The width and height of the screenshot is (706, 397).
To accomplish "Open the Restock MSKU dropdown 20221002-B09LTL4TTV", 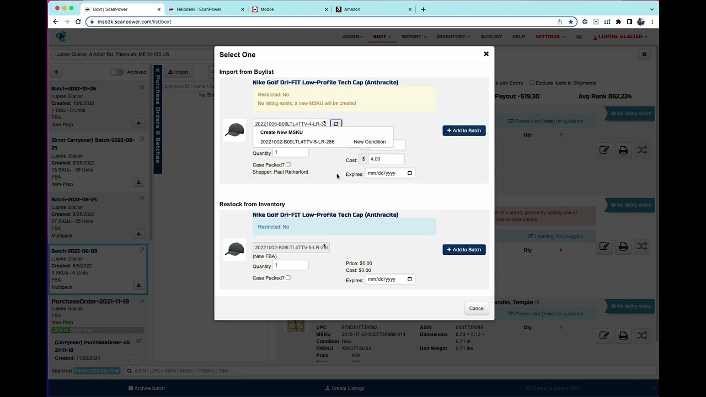I will (x=291, y=248).
